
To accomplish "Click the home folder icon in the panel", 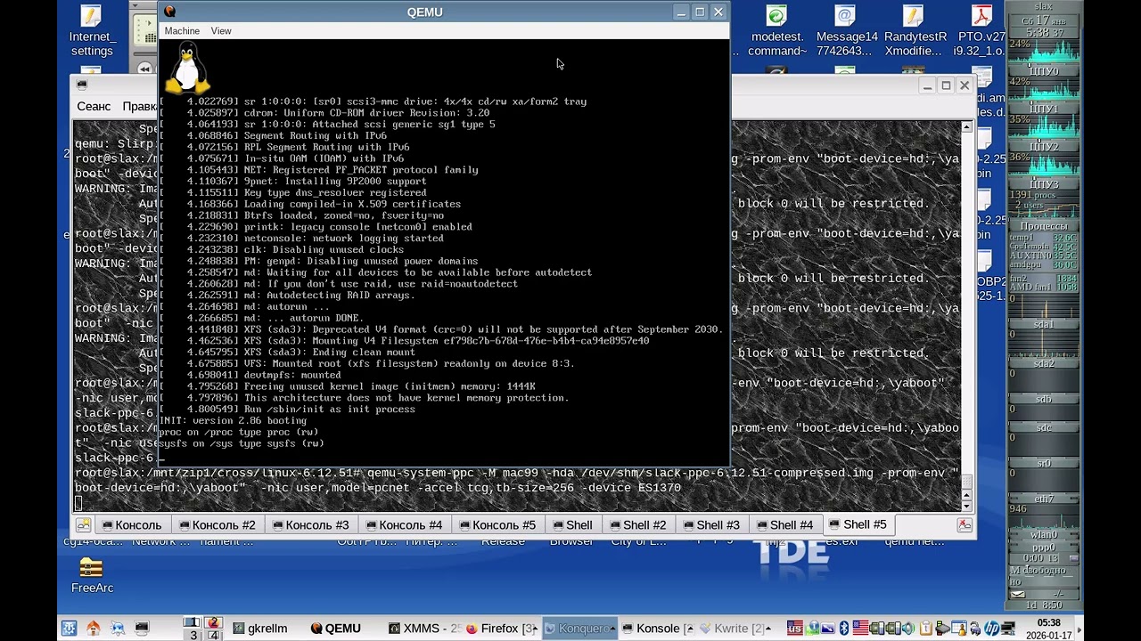I will pyautogui.click(x=94, y=628).
